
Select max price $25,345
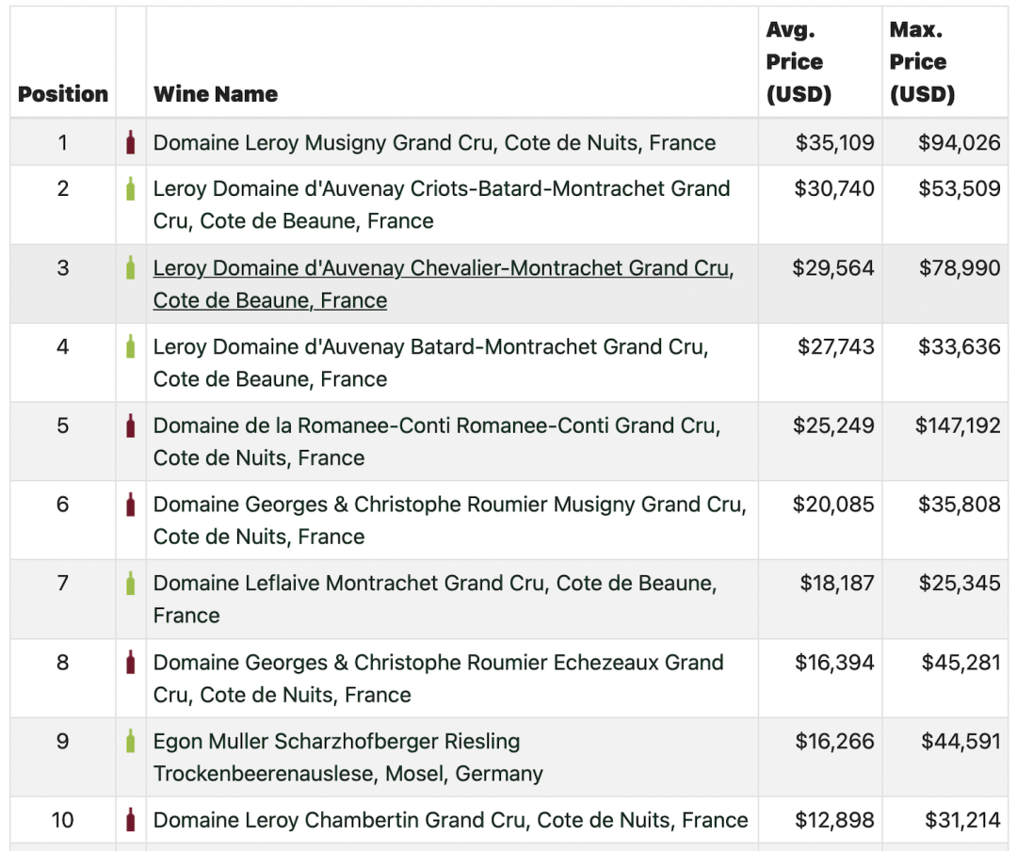coord(960,583)
